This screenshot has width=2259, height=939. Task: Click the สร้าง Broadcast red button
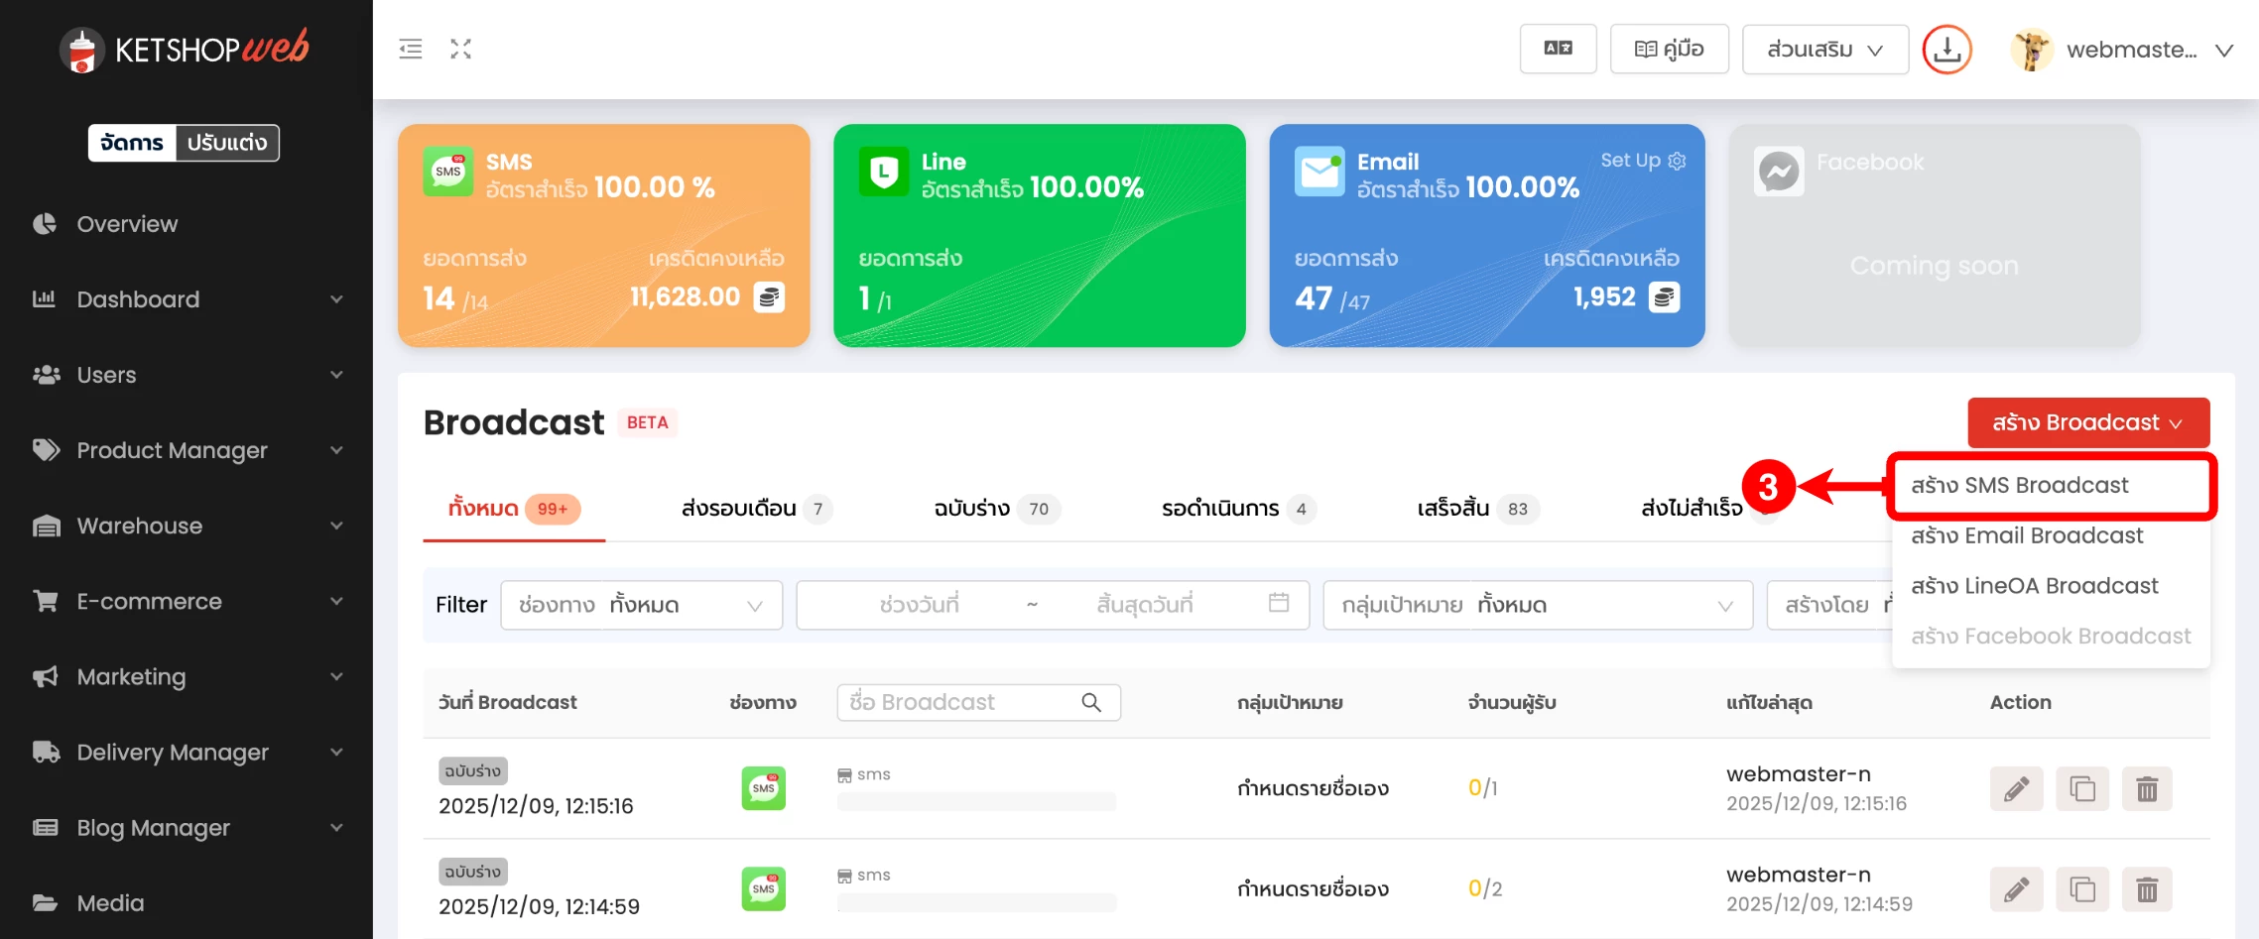[x=2087, y=422]
